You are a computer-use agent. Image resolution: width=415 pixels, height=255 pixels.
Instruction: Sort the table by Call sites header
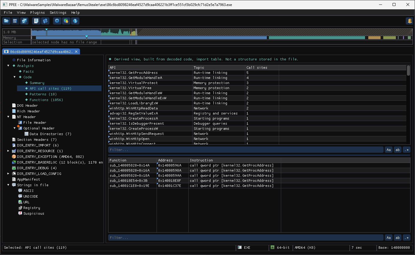pyautogui.click(x=262, y=68)
